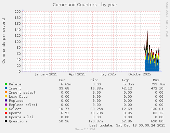Click the lime Select legend swatch
Viewport: 170px width, 133px height.
click(6, 109)
